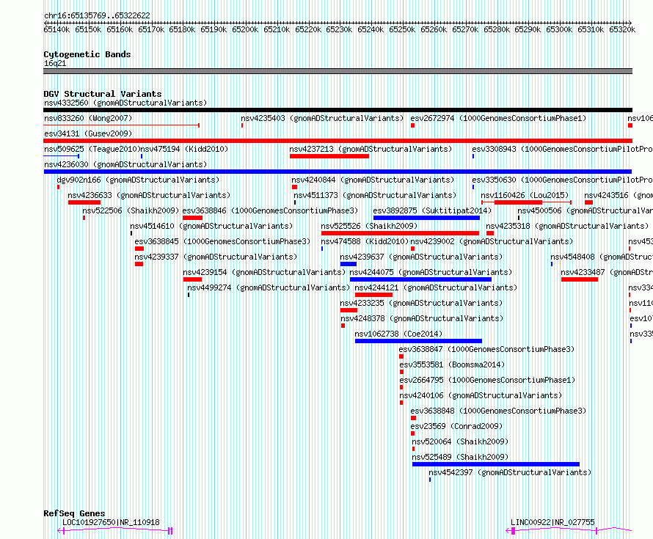
Task: Select the blue nsv4244075 variant bar
Action: pyautogui.click(x=420, y=279)
